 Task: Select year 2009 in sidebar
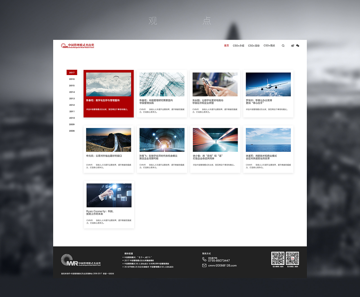click(72, 124)
